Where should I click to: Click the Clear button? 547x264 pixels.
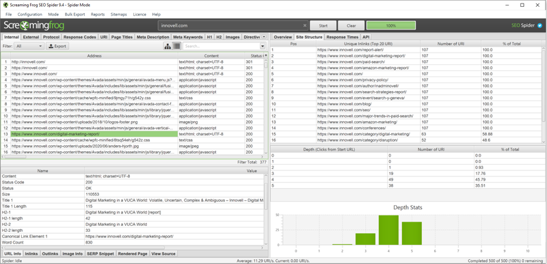click(x=351, y=25)
